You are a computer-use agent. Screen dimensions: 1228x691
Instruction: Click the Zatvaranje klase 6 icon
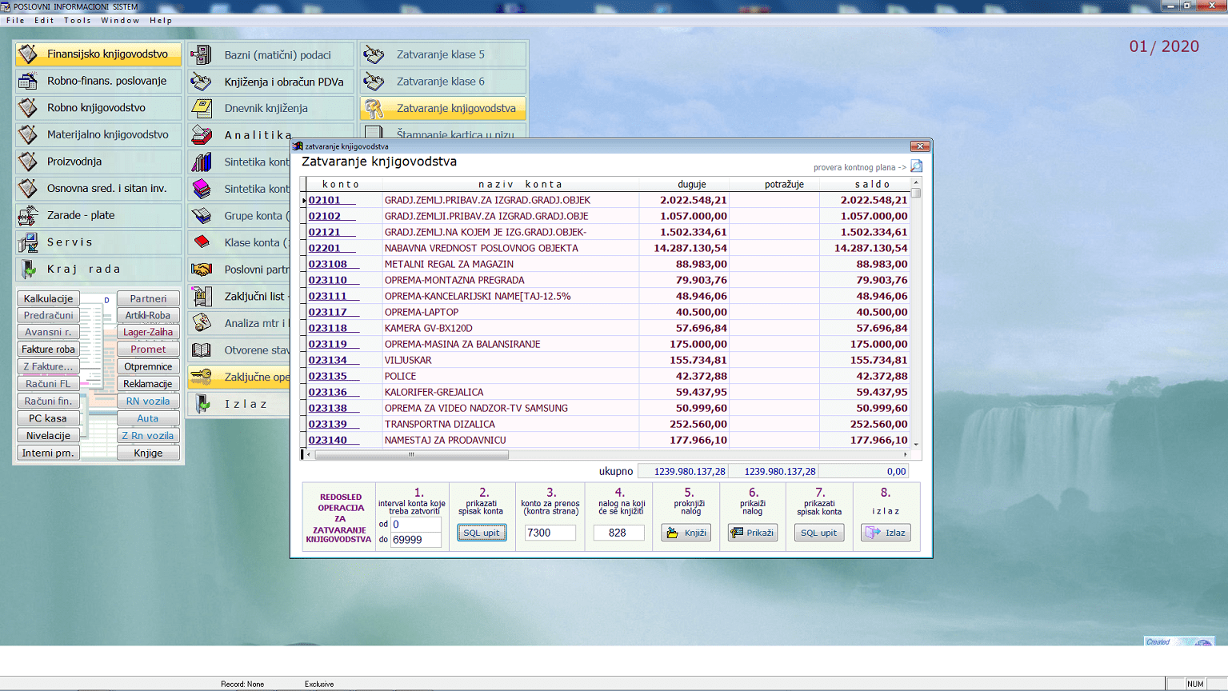(x=374, y=82)
